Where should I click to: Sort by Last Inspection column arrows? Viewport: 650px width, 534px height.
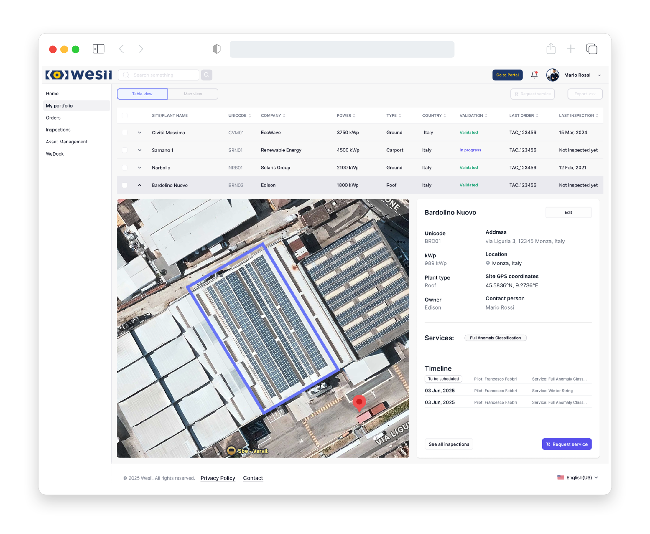tap(597, 116)
